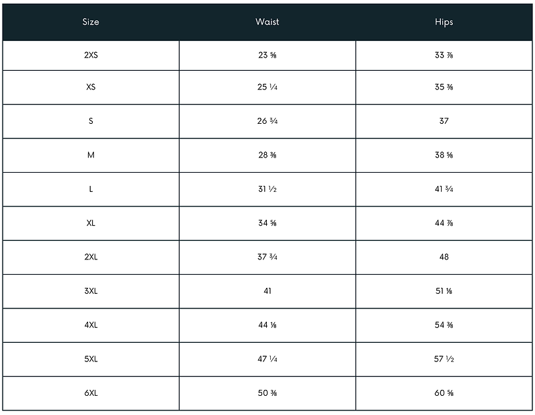The height and width of the screenshot is (415, 535).
Task: Click the Hips column header
Action: (444, 22)
